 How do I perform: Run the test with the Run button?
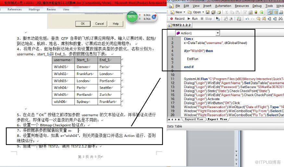[192, 18]
